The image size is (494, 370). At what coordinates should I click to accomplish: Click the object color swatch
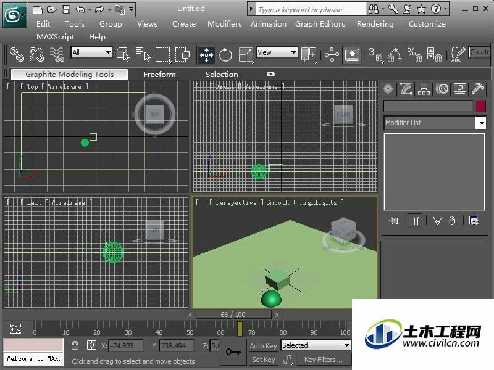[481, 106]
